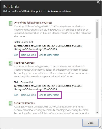Click the document icon beside the first 'Required Courses'
The image size is (102, 129).
point(11,63)
